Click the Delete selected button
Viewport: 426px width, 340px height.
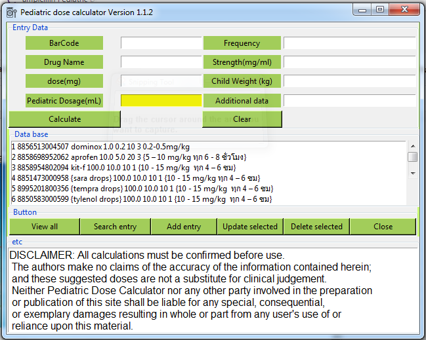coord(316,227)
